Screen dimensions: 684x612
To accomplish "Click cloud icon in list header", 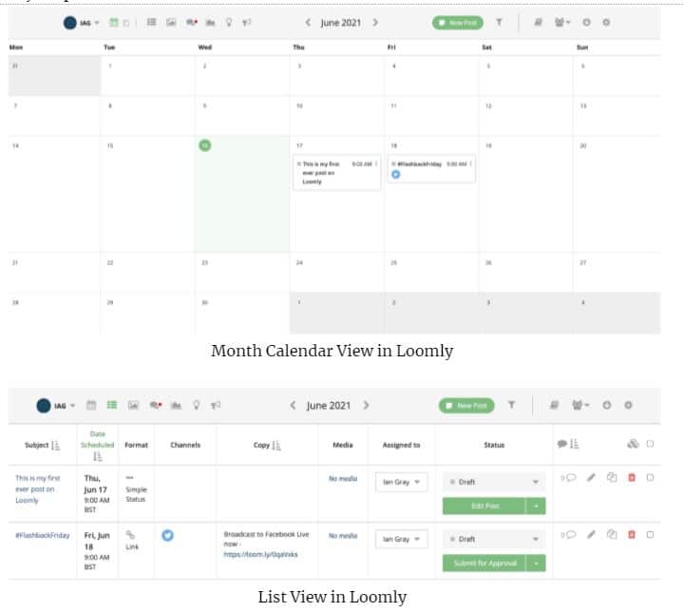I will [x=633, y=444].
